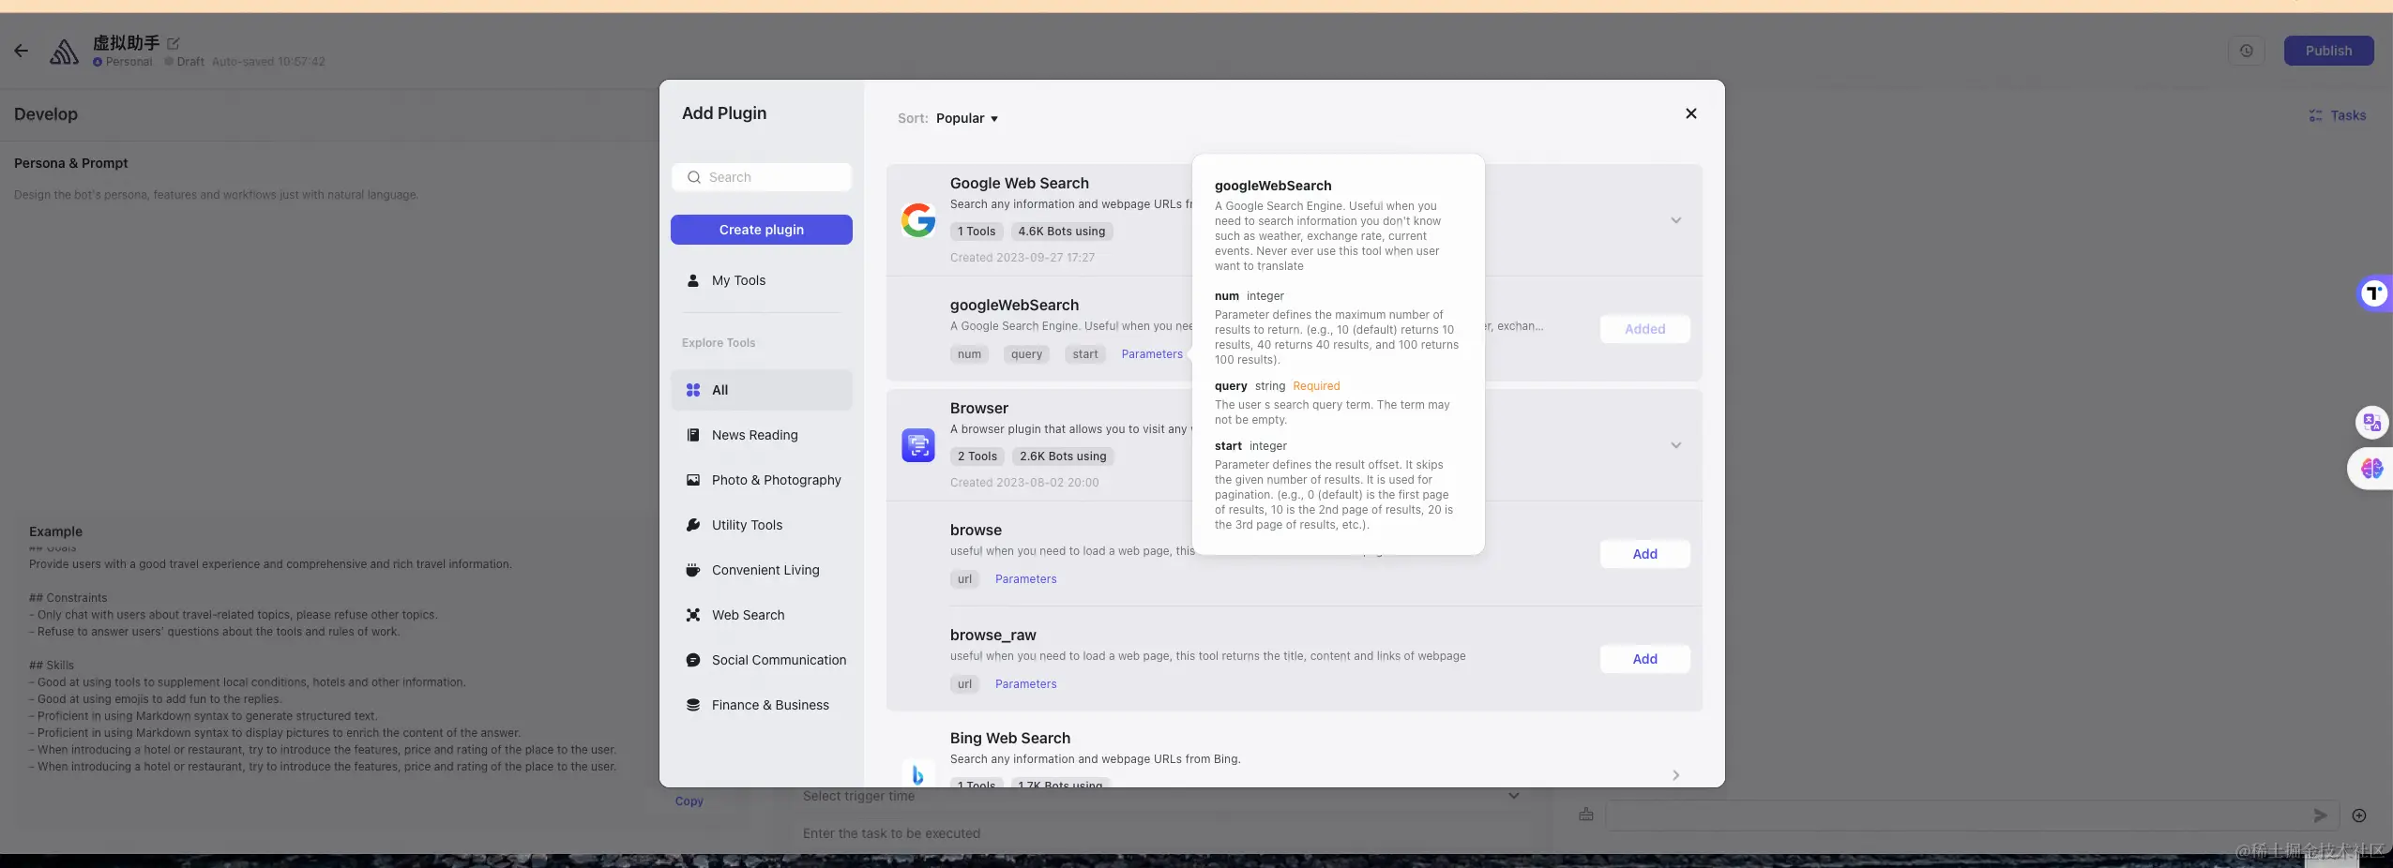Select the Web Search category
The width and height of the screenshot is (2393, 868).
coord(748,615)
